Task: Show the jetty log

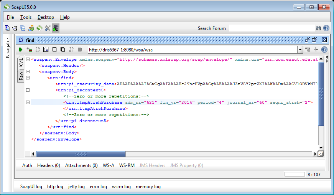Action: 76,187
